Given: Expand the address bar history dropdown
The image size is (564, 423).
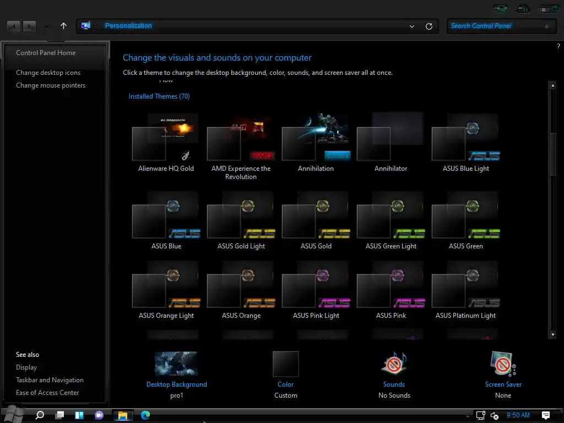Looking at the screenshot, I should [412, 26].
